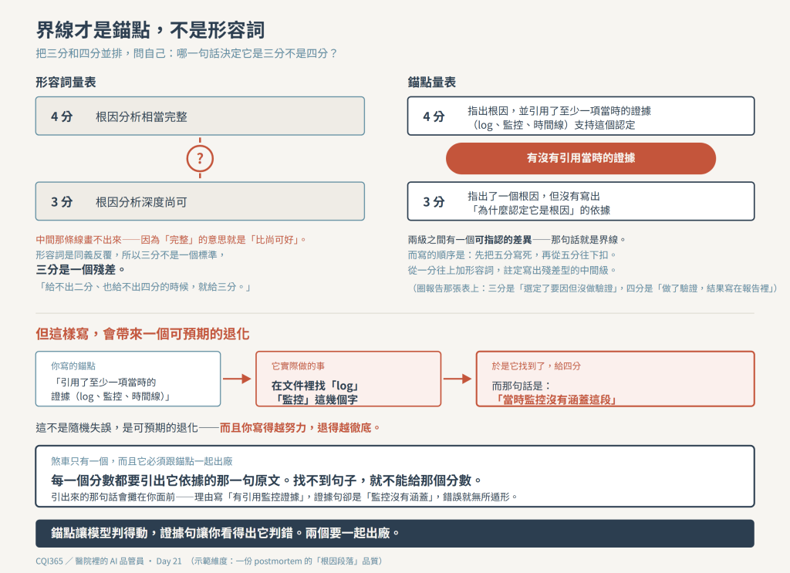The width and height of the screenshot is (790, 573).
Task: Click the '根因分析相當完整' 4分 box
Action: click(x=200, y=116)
